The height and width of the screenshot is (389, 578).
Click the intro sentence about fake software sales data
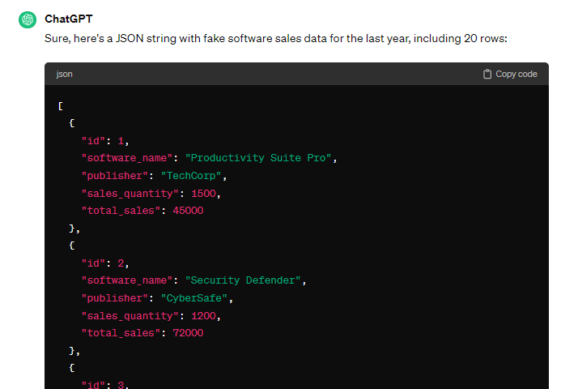tap(276, 38)
